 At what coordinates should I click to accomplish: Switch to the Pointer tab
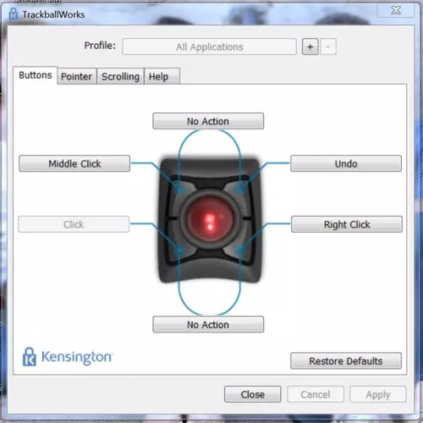[x=77, y=76]
